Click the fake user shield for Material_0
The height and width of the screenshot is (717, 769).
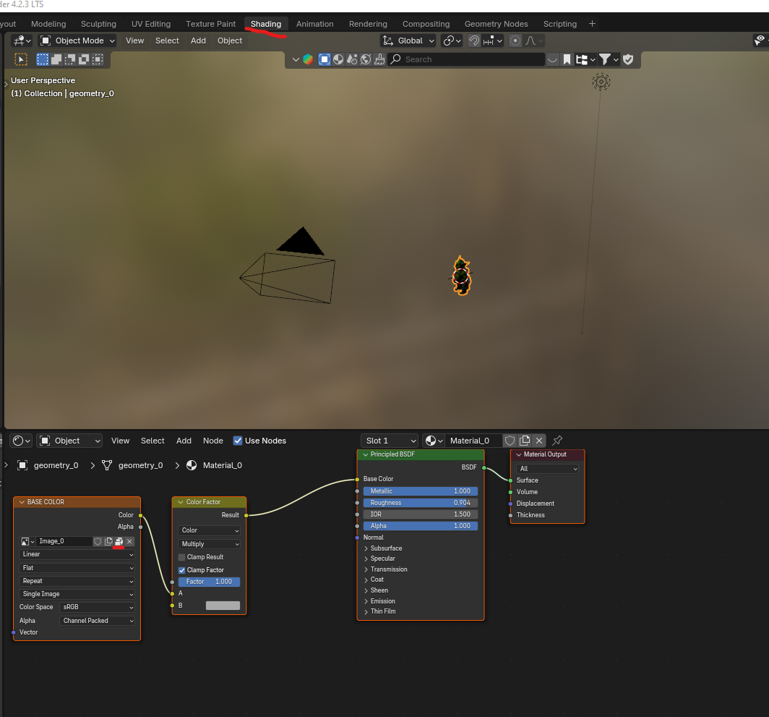pyautogui.click(x=510, y=441)
